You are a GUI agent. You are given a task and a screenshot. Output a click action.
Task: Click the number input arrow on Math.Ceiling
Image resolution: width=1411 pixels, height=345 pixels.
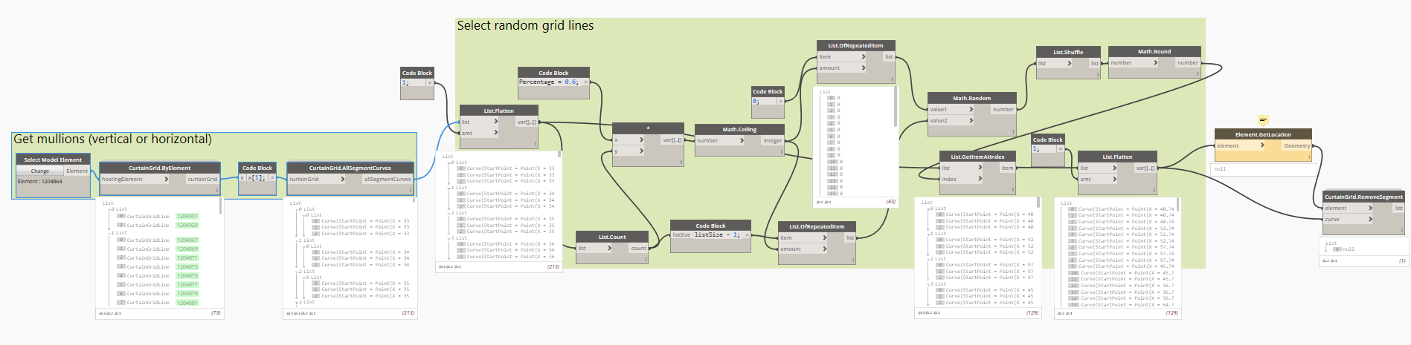(742, 140)
